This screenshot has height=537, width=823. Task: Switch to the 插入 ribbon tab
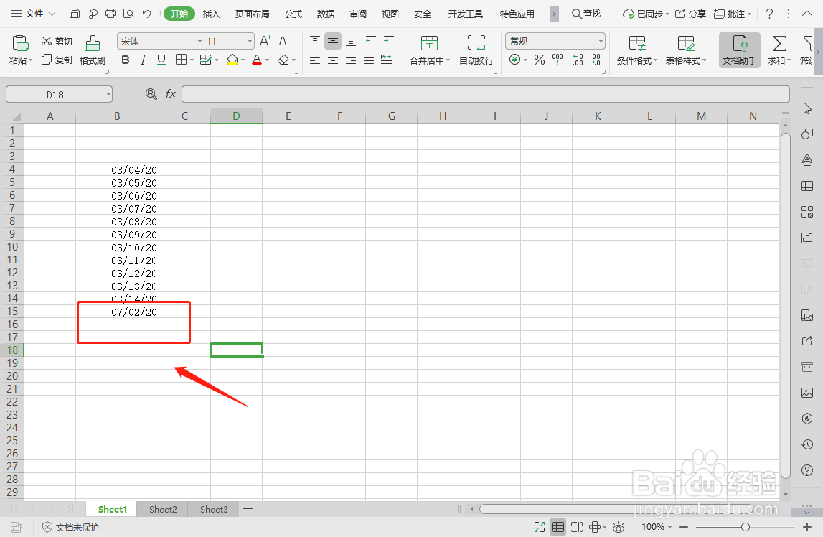pos(211,14)
